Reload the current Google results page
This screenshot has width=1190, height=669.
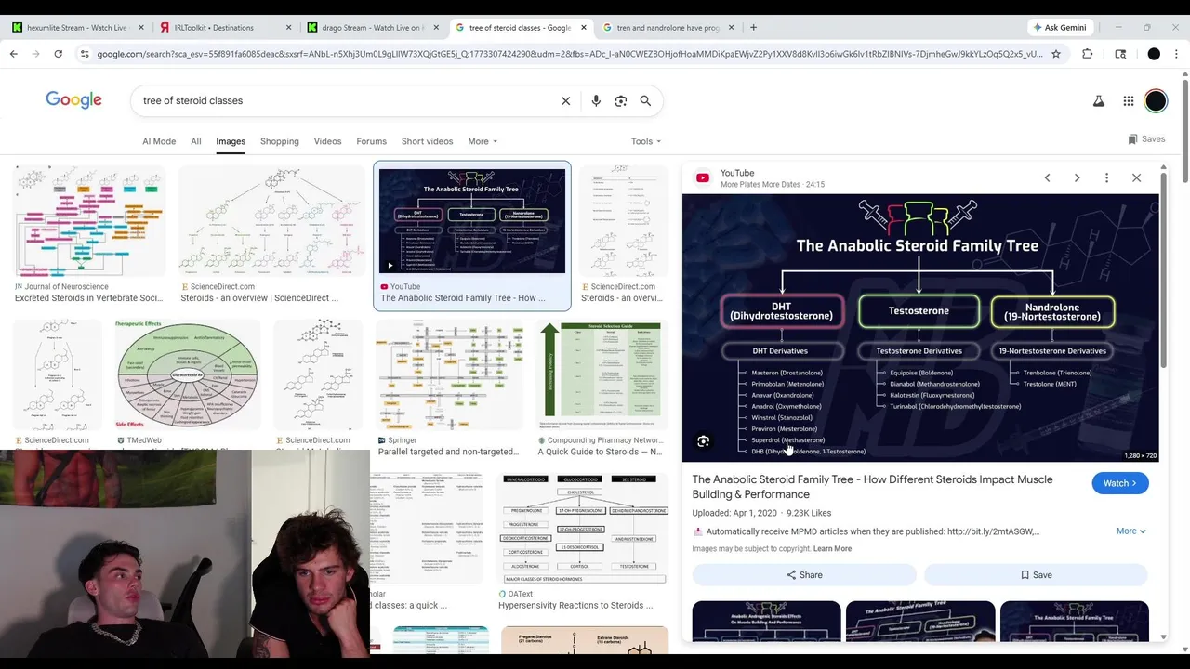click(x=58, y=54)
